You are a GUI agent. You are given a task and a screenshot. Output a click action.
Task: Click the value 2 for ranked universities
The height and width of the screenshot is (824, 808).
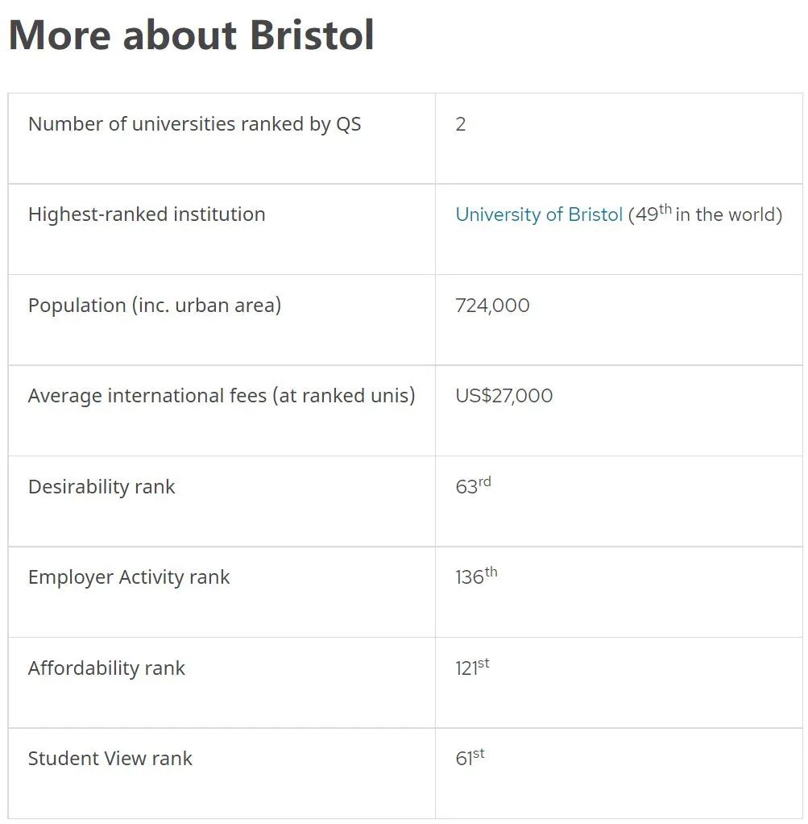pos(461,124)
